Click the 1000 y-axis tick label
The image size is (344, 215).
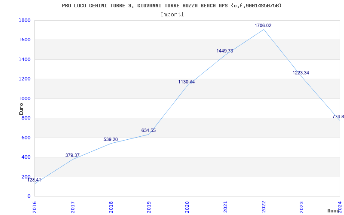(x=25, y=98)
